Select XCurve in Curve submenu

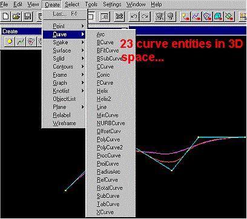click(111, 212)
